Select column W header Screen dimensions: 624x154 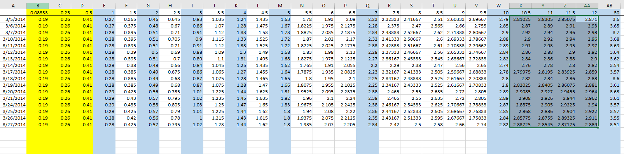[x=498, y=6]
